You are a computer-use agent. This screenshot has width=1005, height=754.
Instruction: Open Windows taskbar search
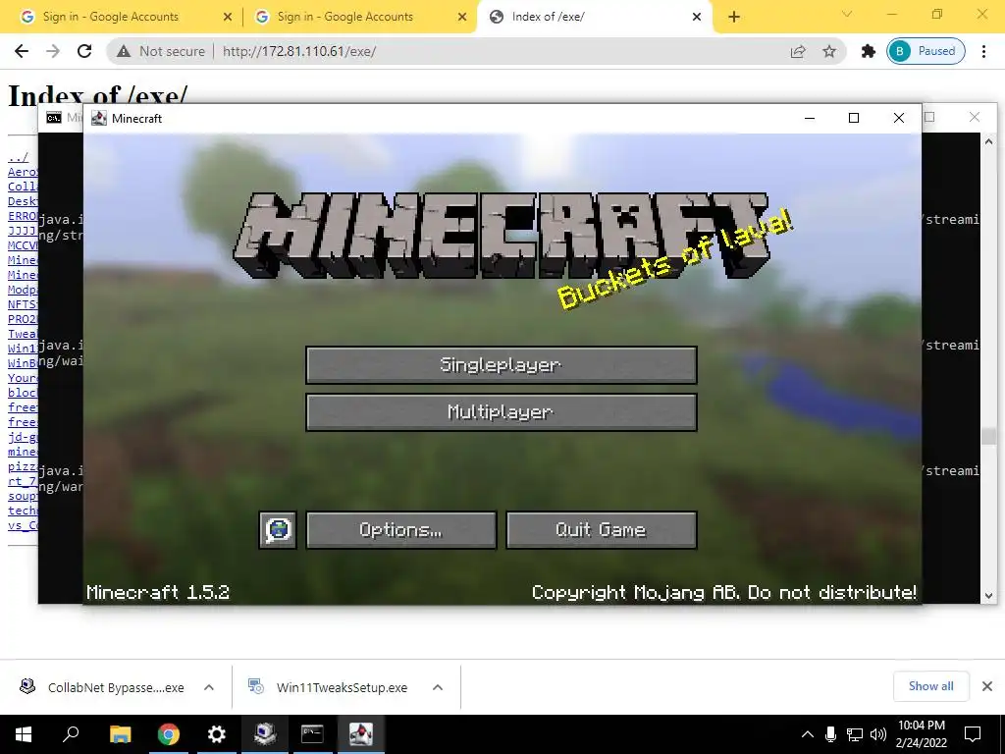pos(71,734)
